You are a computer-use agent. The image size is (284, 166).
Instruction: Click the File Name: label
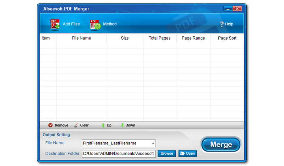click(x=55, y=143)
